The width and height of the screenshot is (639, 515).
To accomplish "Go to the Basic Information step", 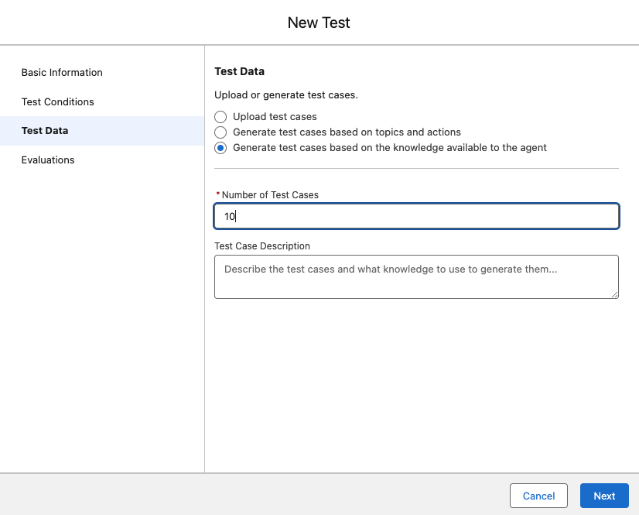I will (x=62, y=72).
